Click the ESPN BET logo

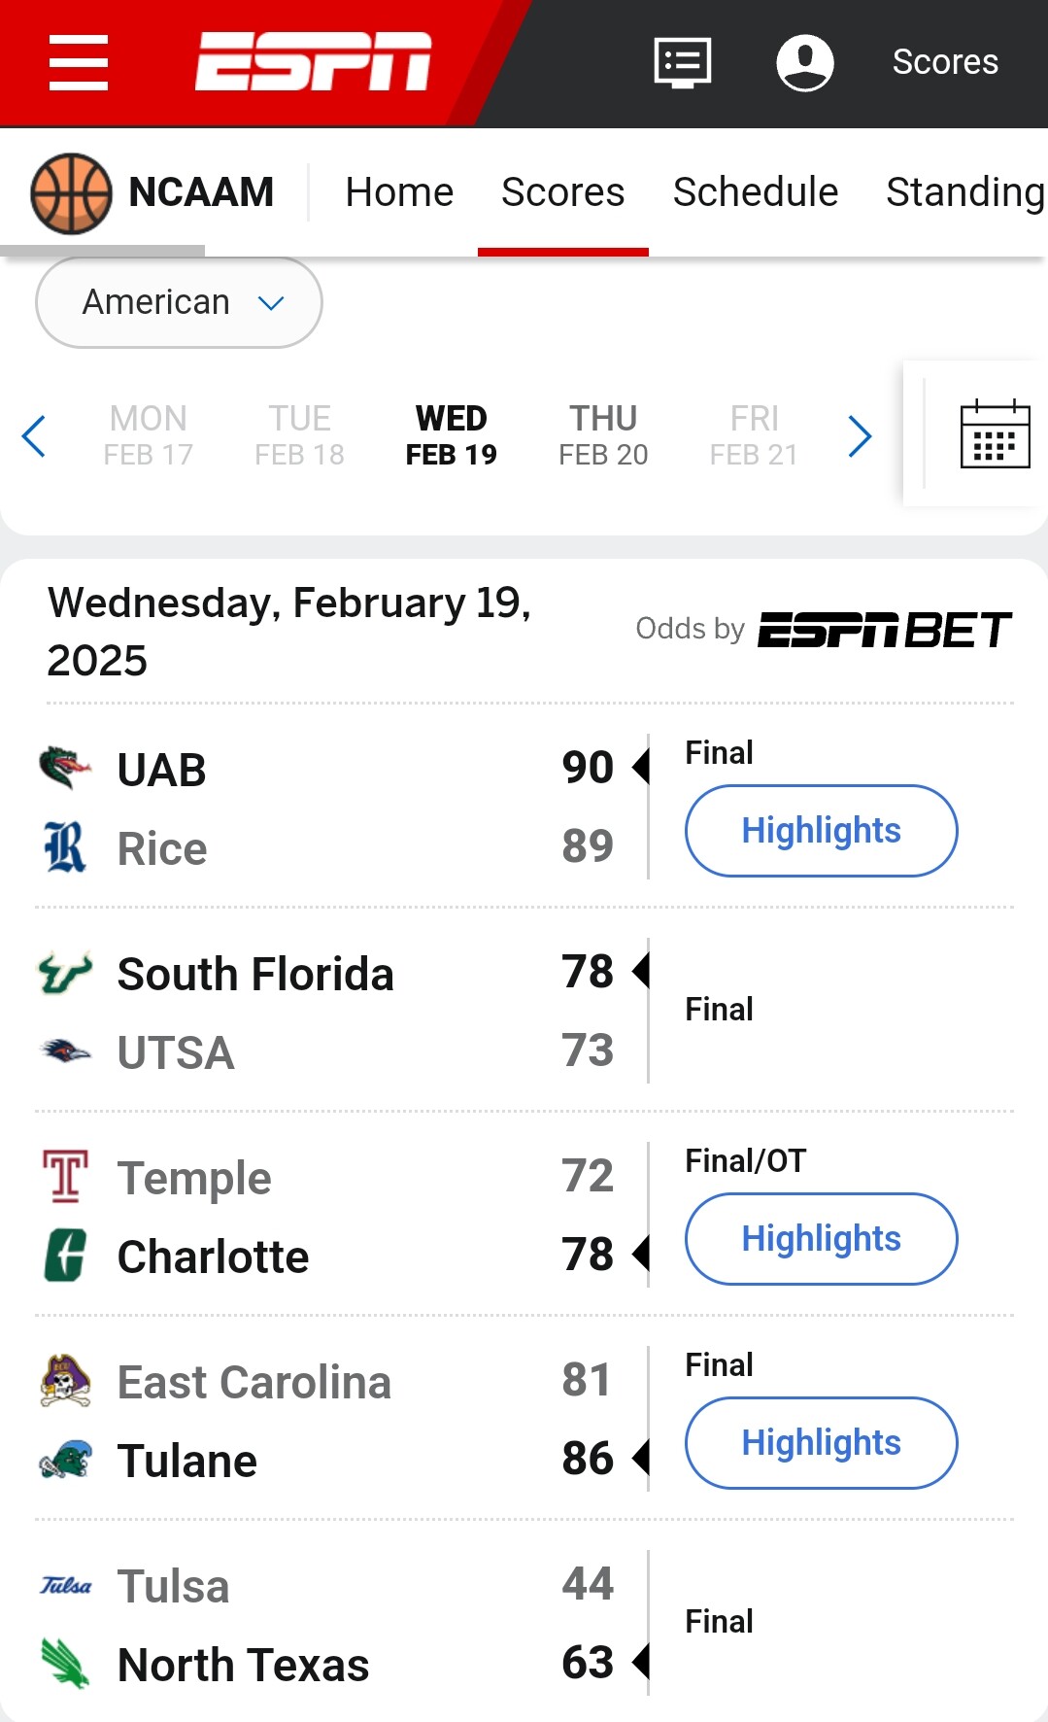point(884,630)
